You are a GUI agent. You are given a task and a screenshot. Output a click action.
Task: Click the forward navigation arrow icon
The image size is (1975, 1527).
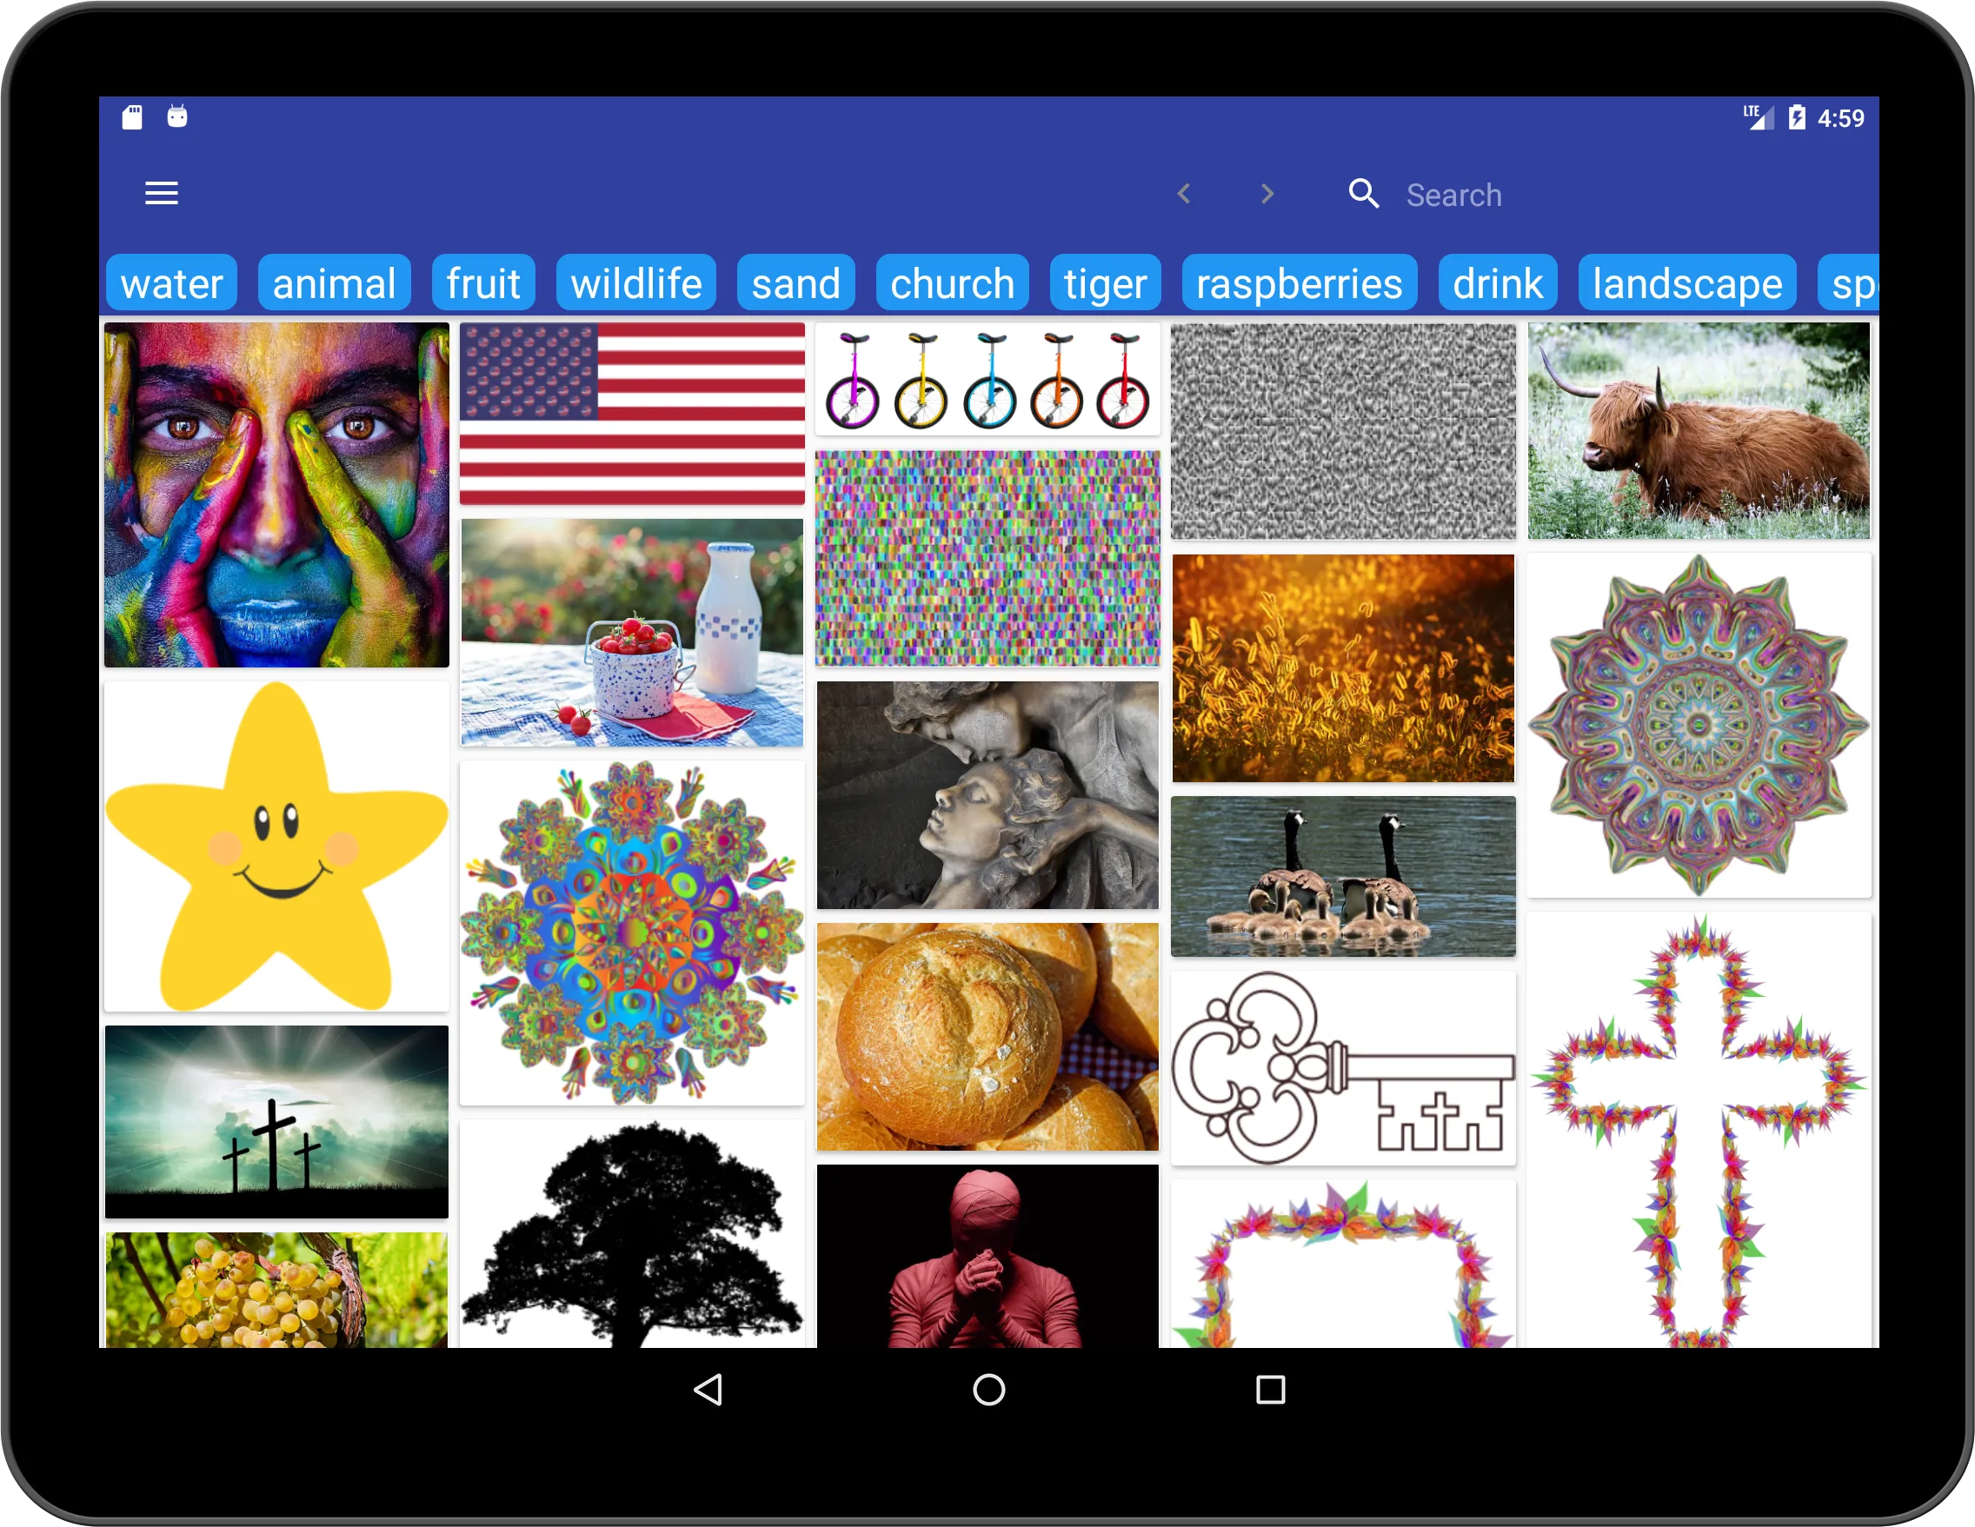click(1267, 194)
